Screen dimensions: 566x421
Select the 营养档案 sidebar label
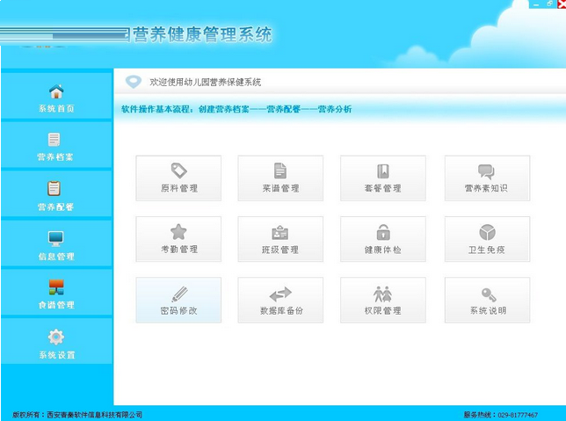point(55,156)
